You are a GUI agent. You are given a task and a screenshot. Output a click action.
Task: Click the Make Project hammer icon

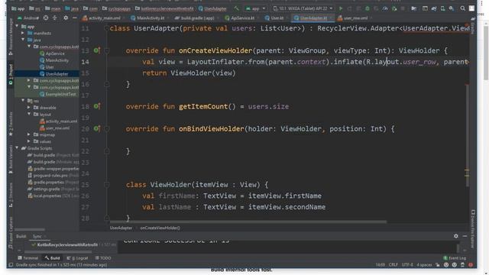point(236,8)
